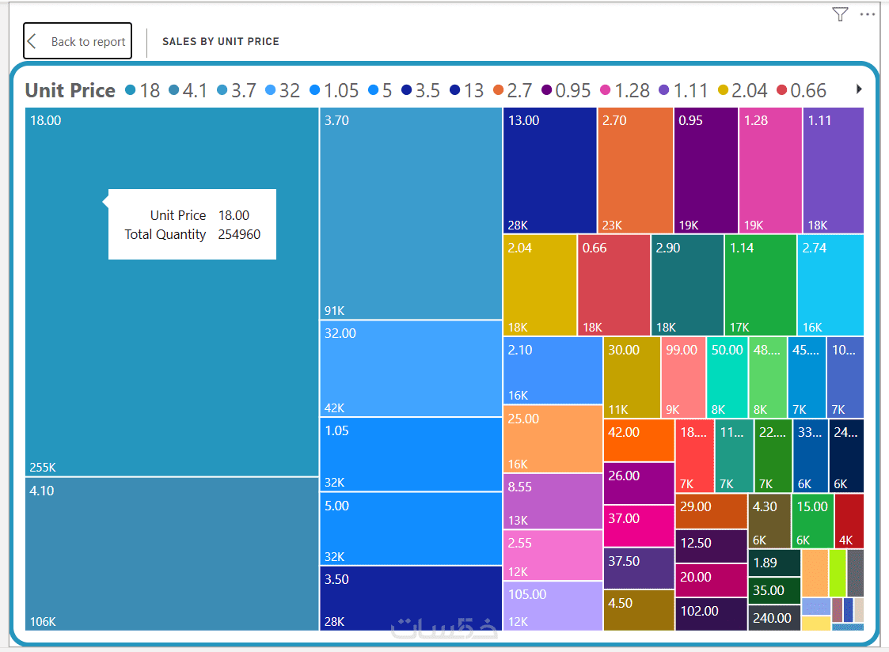Select the 18 legend marker dot
This screenshot has height=652, width=889.
pyautogui.click(x=131, y=91)
